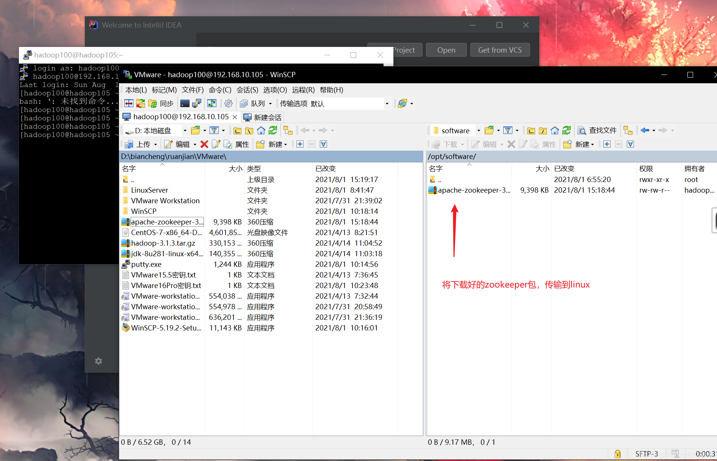Click the rename icon in local toolbar

tap(216, 144)
